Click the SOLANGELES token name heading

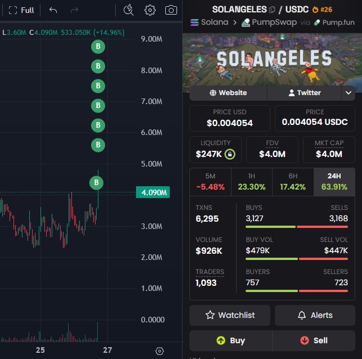tap(239, 10)
